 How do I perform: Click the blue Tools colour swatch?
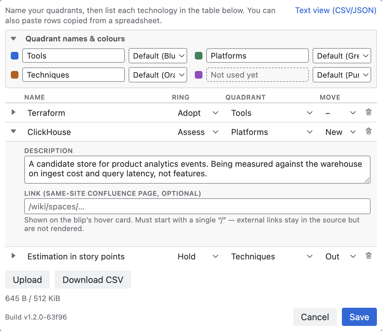15,56
